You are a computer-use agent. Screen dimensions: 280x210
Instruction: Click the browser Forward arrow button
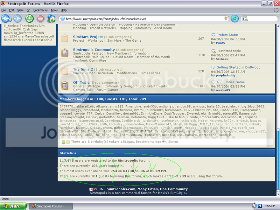pos(17,19)
